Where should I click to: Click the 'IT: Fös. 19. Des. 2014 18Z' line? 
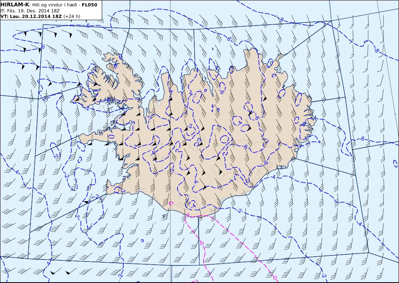tap(30, 11)
